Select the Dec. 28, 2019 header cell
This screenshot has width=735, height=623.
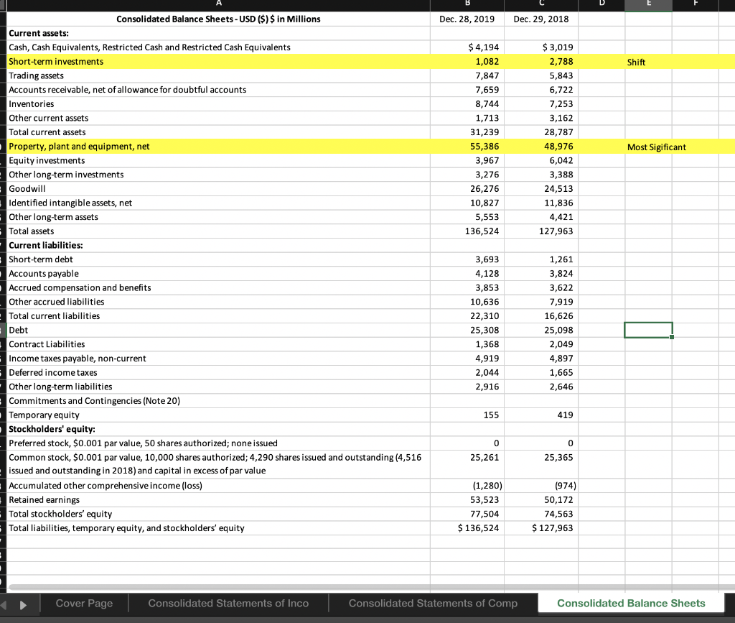click(x=467, y=19)
